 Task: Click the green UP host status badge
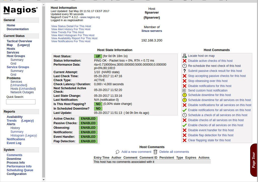tap(98, 56)
